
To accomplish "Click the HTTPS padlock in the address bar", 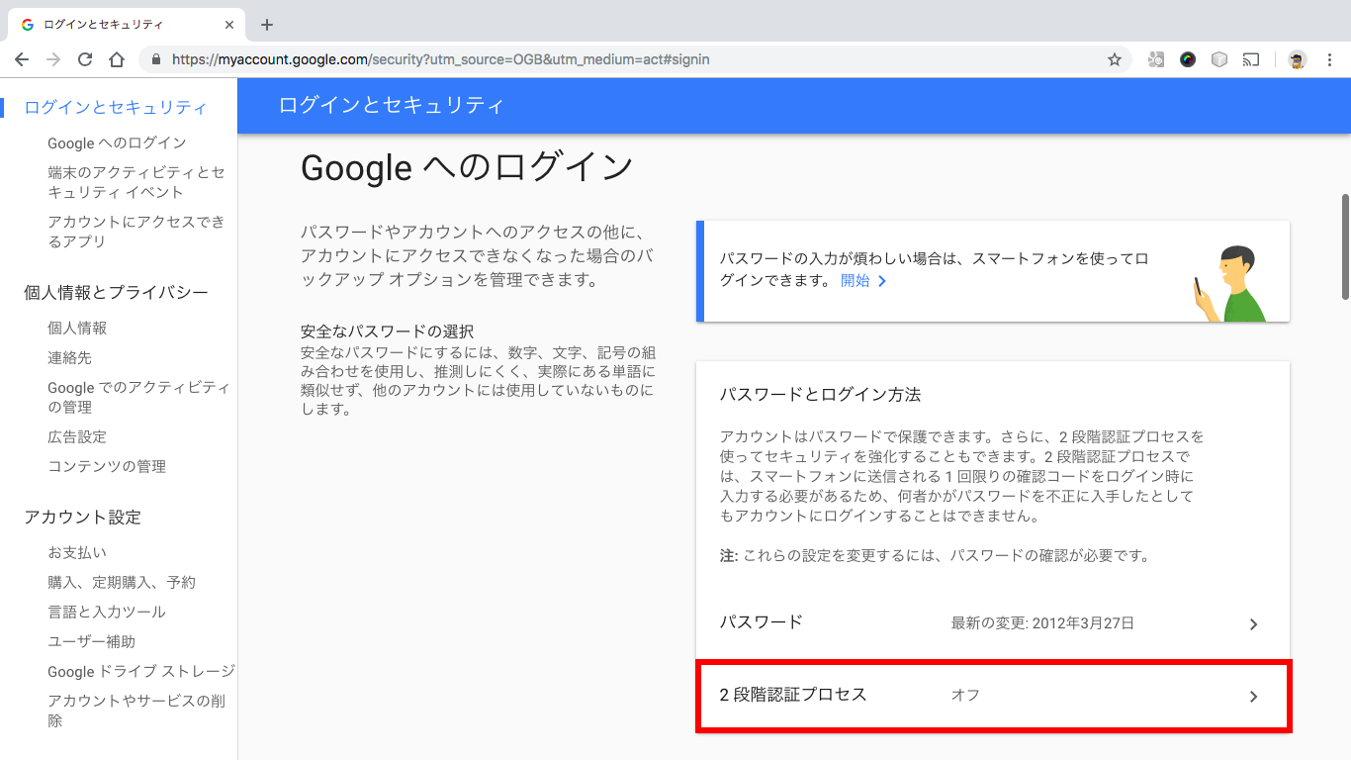I will [156, 59].
